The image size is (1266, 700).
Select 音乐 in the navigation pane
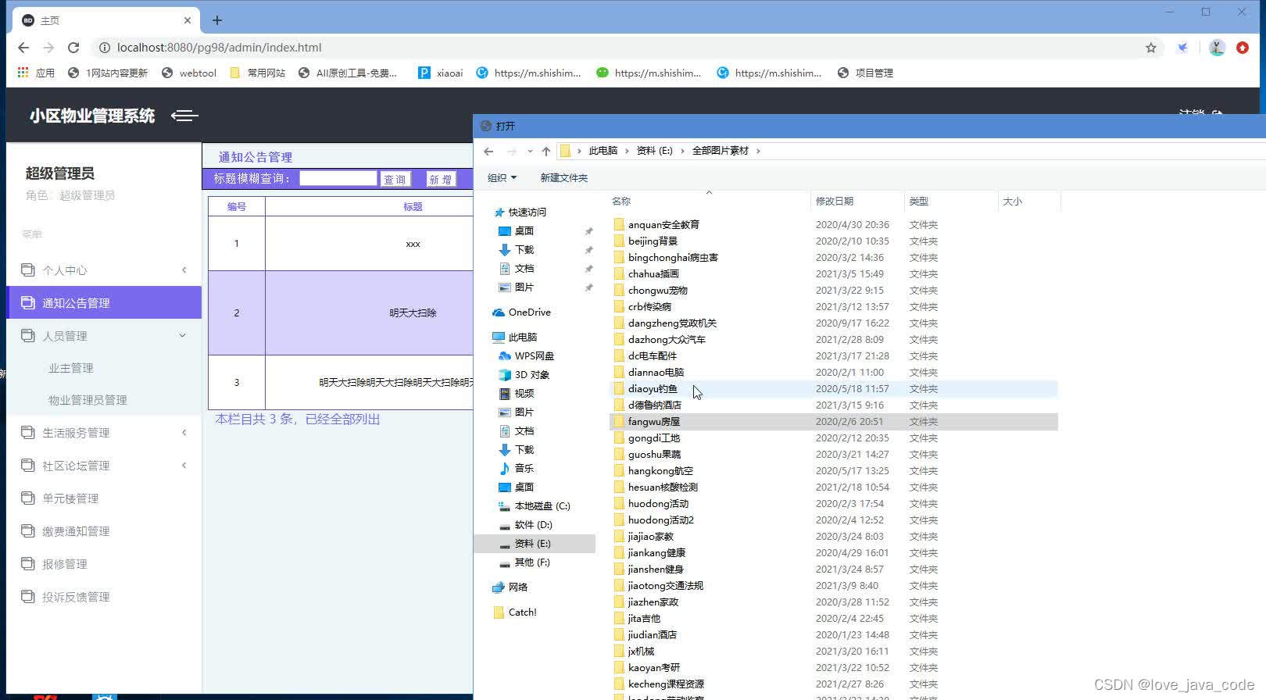(x=517, y=469)
